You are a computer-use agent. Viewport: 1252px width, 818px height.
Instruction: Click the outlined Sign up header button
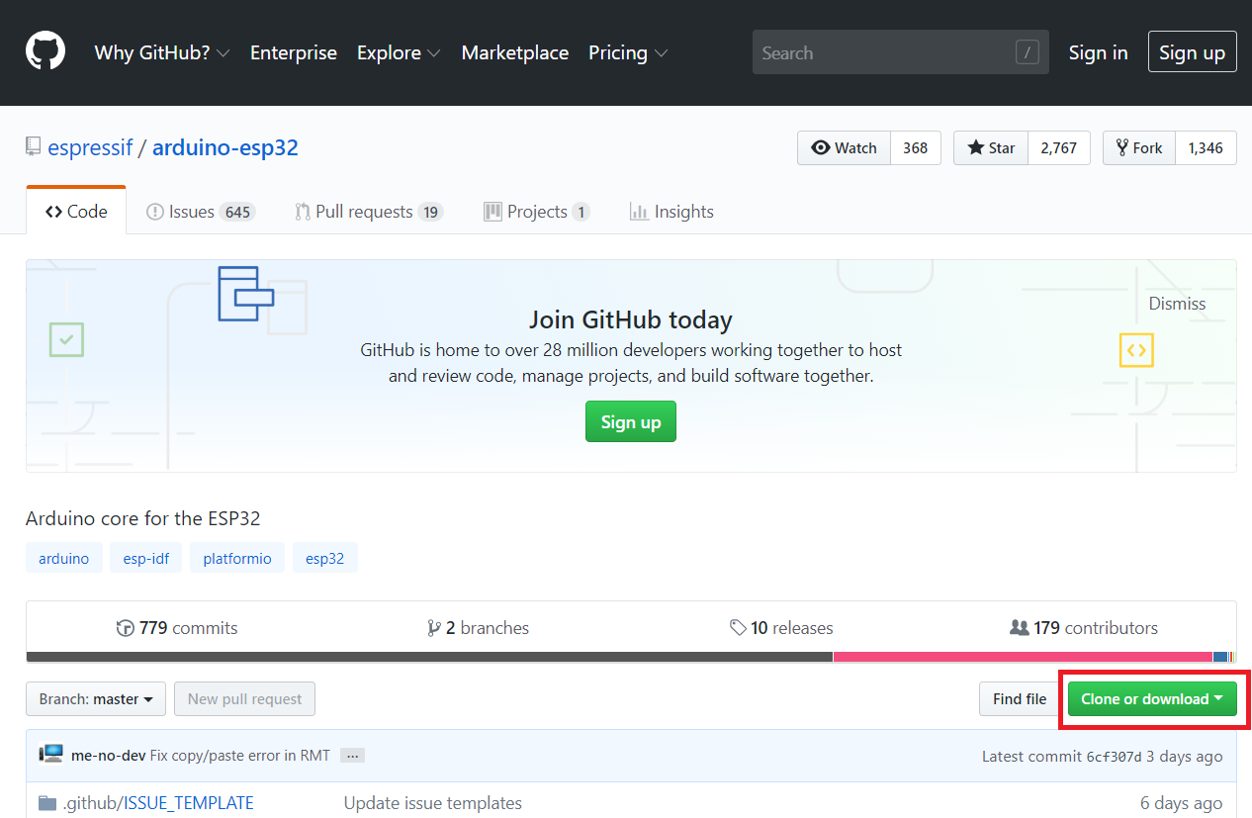coord(1192,52)
